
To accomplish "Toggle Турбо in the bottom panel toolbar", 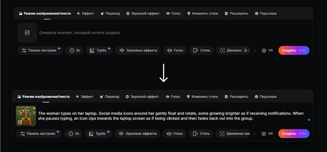I will coord(98,133).
